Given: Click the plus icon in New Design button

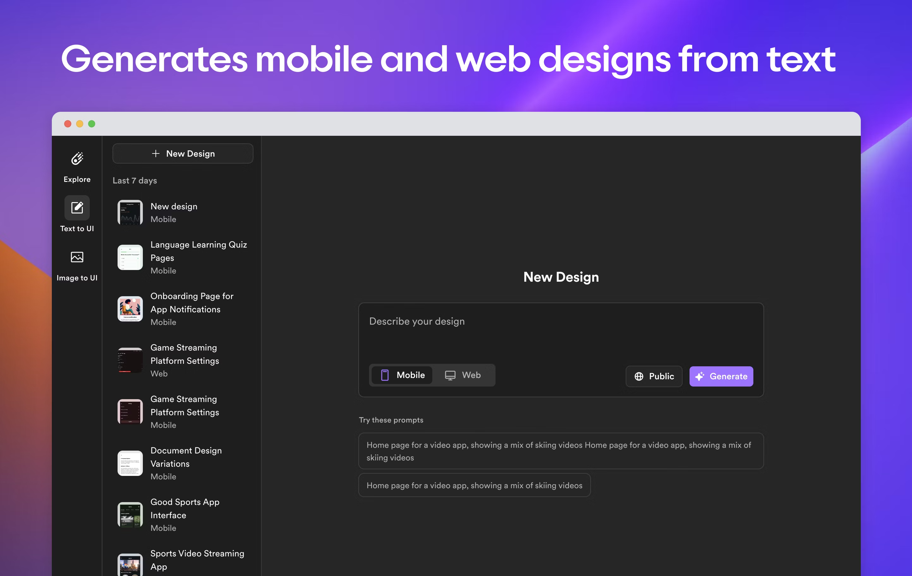Looking at the screenshot, I should coord(156,153).
